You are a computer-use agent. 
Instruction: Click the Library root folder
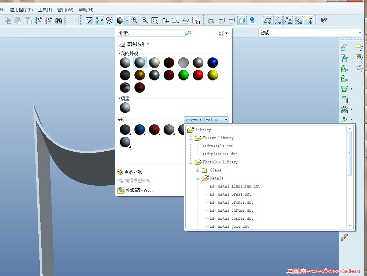pyautogui.click(x=199, y=130)
